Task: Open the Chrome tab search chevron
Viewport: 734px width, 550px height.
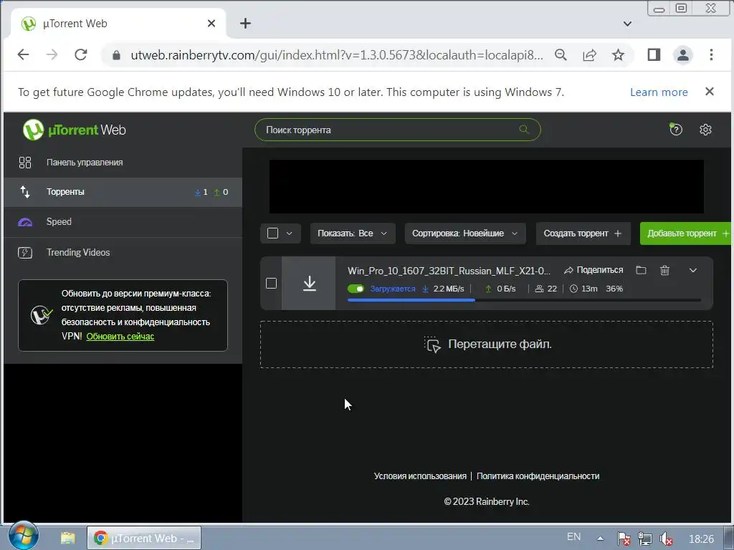Action: [627, 24]
